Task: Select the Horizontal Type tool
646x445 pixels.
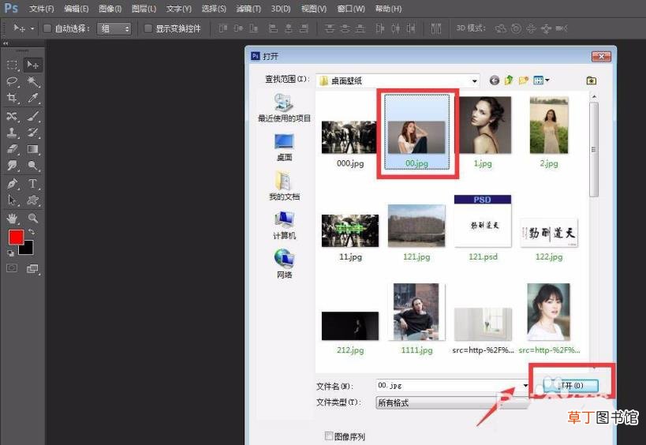Action: (32, 184)
